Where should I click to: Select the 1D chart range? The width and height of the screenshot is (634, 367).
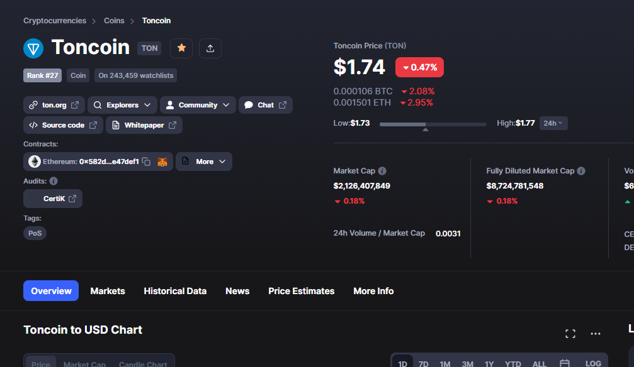pos(403,364)
